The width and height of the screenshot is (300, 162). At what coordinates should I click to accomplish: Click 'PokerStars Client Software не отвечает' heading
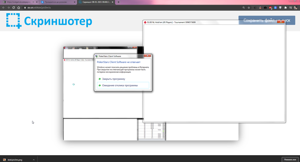119,62
